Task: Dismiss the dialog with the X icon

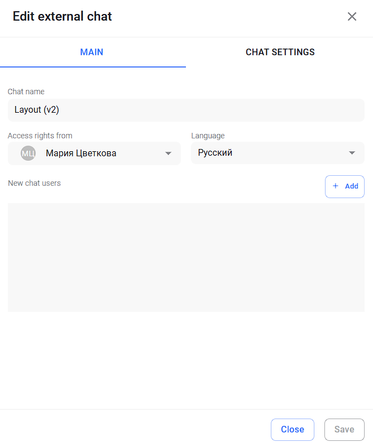Action: (x=352, y=17)
